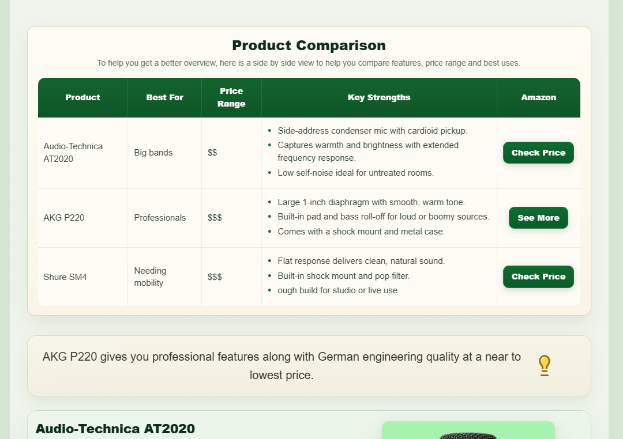Click the lightbulb tip icon
The width and height of the screenshot is (623, 439).
point(545,366)
